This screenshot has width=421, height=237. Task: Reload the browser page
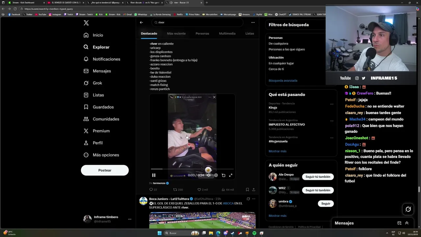click(15, 9)
